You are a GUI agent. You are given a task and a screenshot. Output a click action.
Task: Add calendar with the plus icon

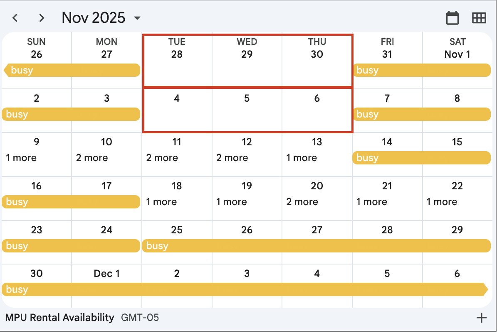click(481, 318)
